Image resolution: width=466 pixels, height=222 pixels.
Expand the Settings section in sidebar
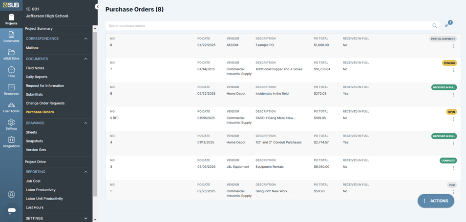(x=86, y=218)
